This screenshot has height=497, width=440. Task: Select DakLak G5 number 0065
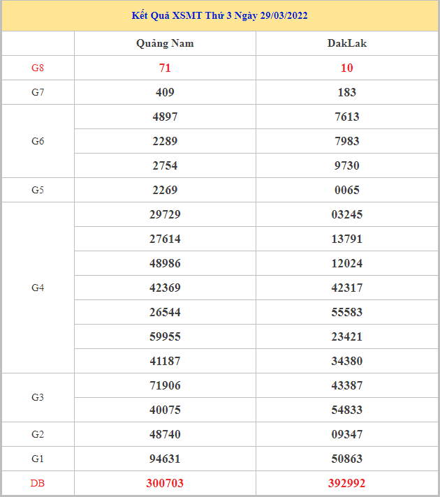coord(346,190)
